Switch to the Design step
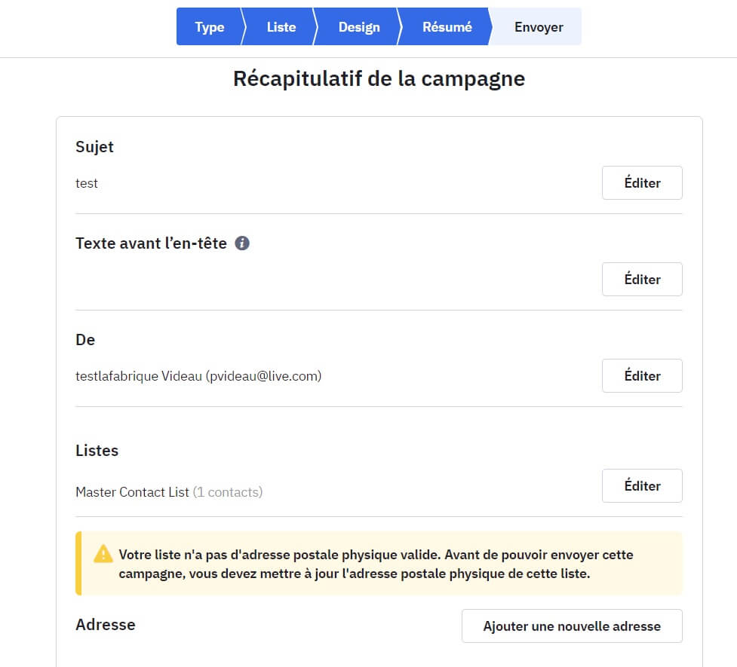 tap(358, 27)
